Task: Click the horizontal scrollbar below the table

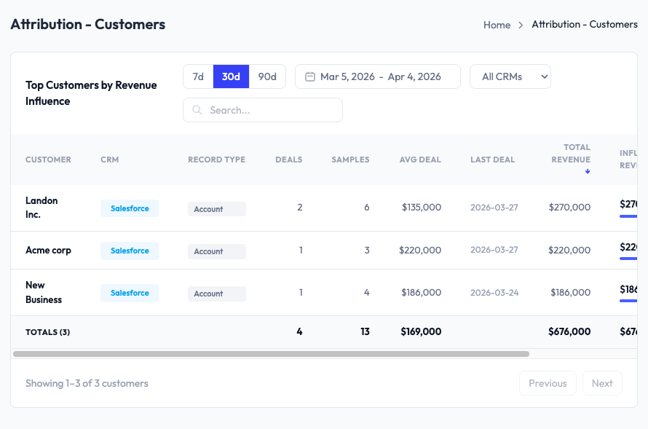Action: (271, 355)
